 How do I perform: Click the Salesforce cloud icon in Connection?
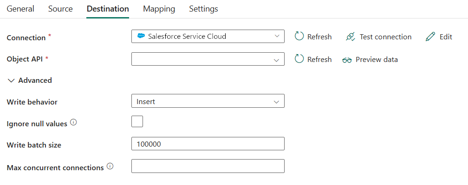point(141,36)
